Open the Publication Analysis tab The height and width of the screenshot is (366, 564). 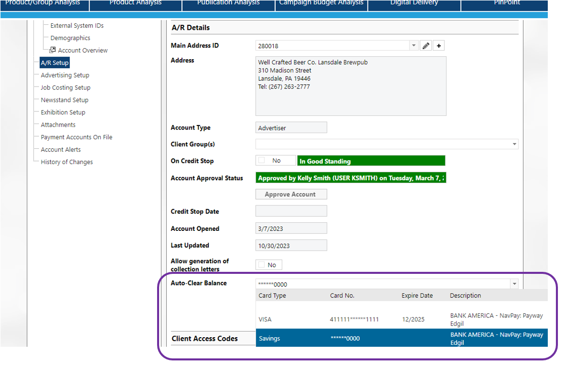click(x=228, y=4)
